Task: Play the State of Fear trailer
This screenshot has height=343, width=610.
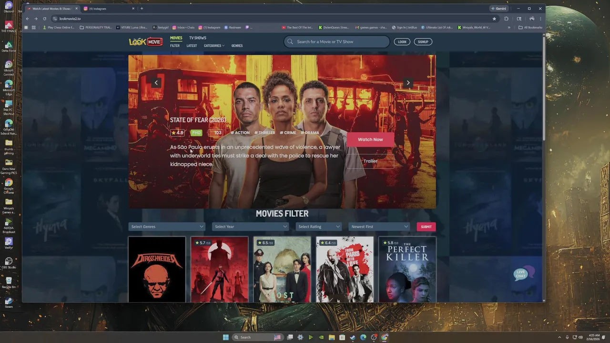Action: (370, 161)
